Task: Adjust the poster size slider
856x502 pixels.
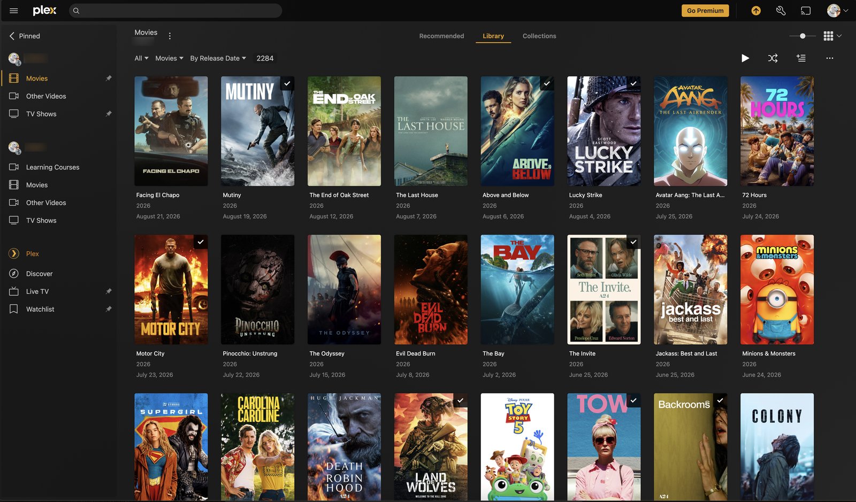Action: [x=802, y=36]
